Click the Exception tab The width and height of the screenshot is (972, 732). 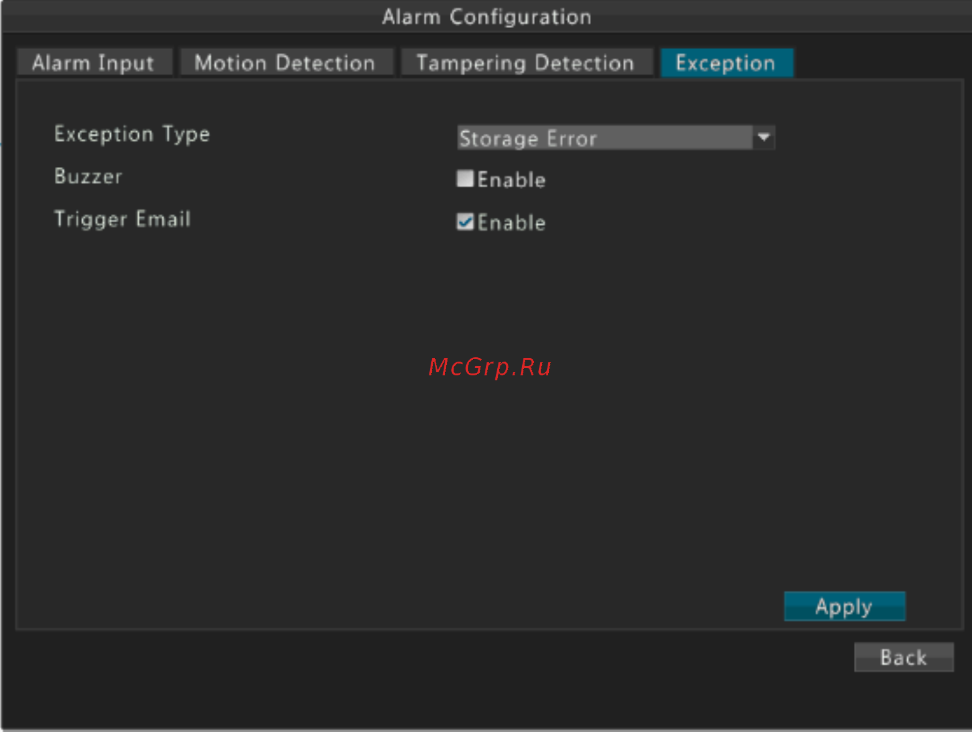726,63
